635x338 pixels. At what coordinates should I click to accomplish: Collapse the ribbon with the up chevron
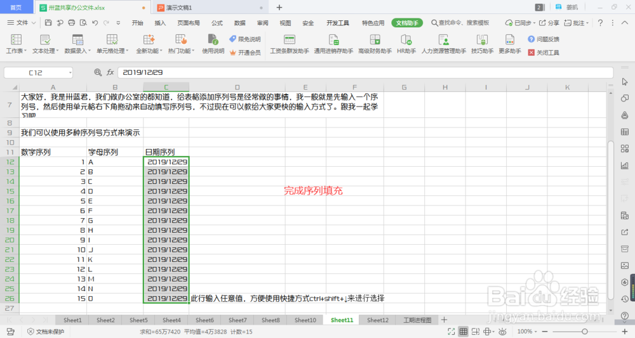625,23
